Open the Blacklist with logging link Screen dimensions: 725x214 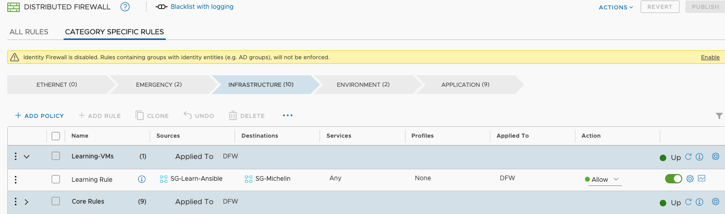point(202,7)
